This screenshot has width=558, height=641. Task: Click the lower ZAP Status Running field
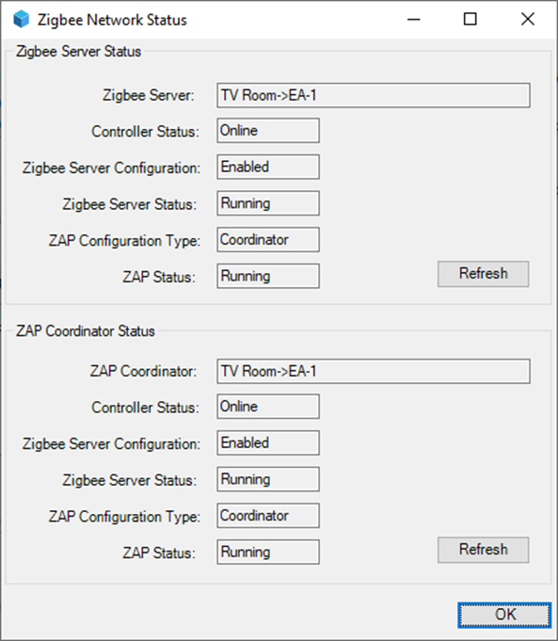point(268,552)
